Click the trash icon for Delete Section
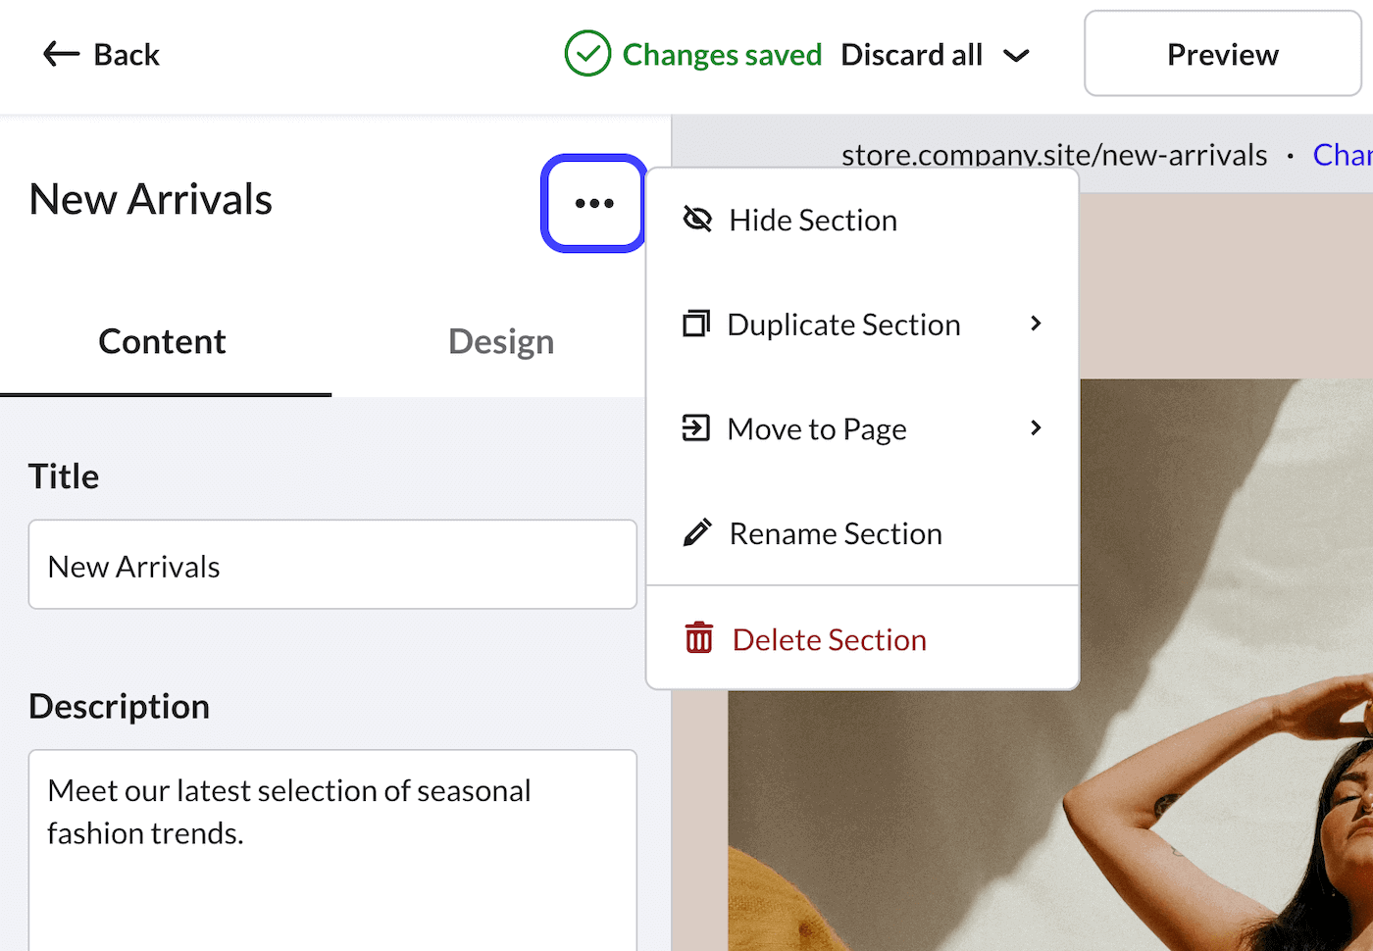The image size is (1373, 951). pyautogui.click(x=698, y=637)
